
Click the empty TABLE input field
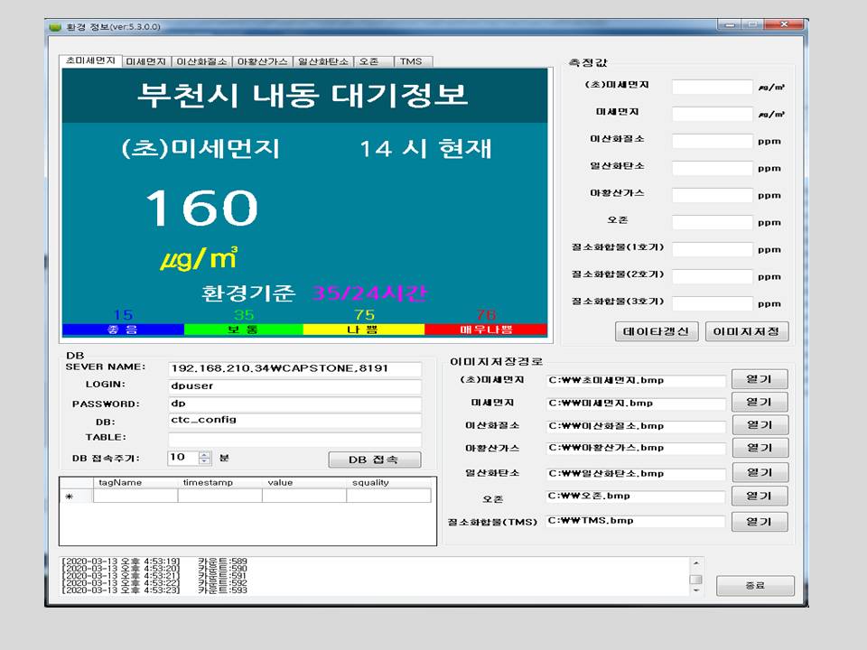tap(294, 440)
